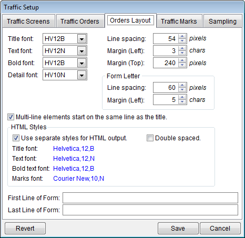Decrease Form Letter left margin 5 down arrow
This screenshot has height=238, width=245.
coord(182,102)
